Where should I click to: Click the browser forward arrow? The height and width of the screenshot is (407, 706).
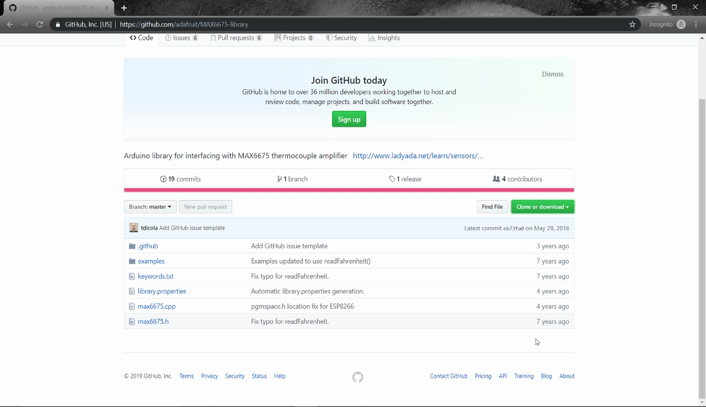coord(25,24)
